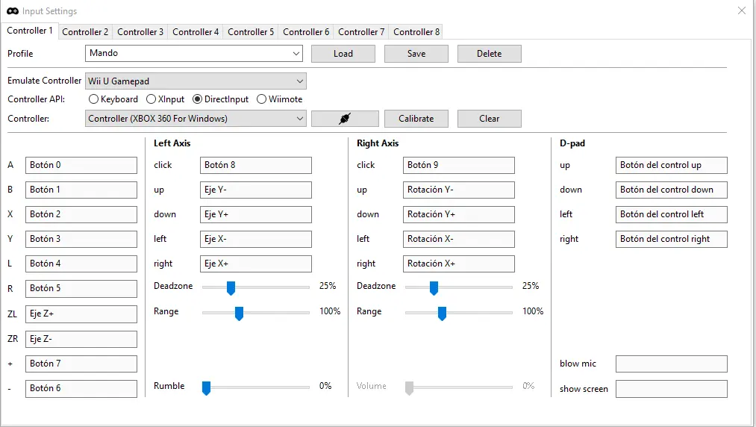Switch to the Controller 5 tab
The image size is (756, 427).
tap(251, 32)
